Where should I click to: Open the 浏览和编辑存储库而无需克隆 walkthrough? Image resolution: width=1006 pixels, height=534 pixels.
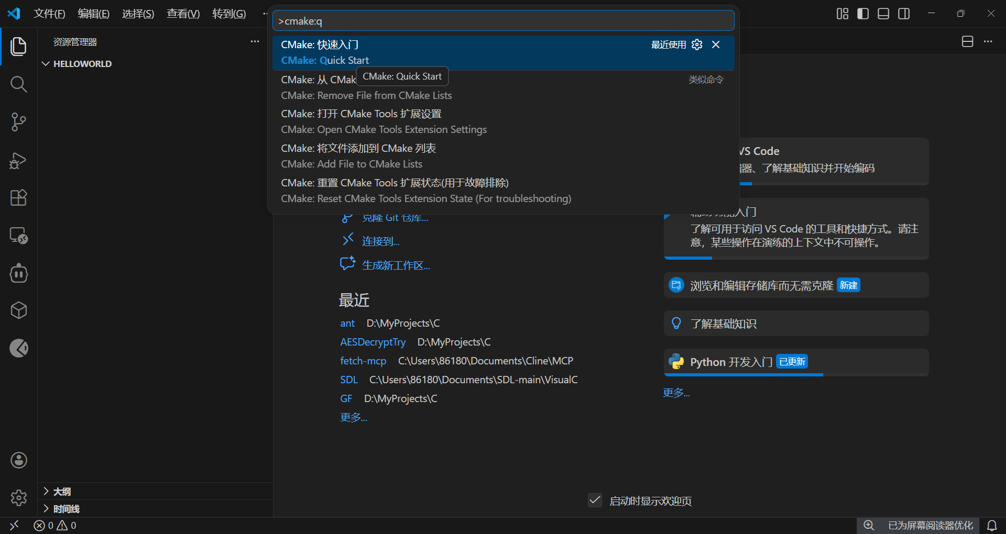point(796,285)
